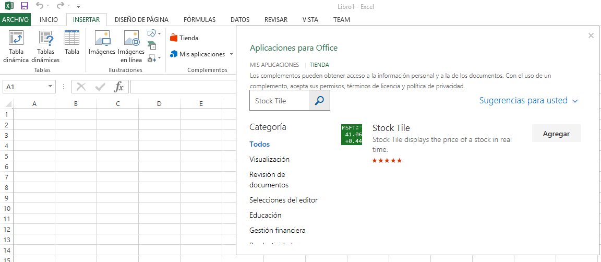The height and width of the screenshot is (262, 601).
Task: Insert a SmartArt graphic
Action: [x=152, y=45]
